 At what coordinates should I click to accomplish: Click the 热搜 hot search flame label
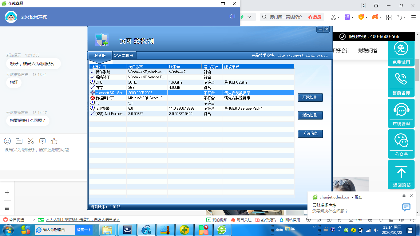pos(315,17)
